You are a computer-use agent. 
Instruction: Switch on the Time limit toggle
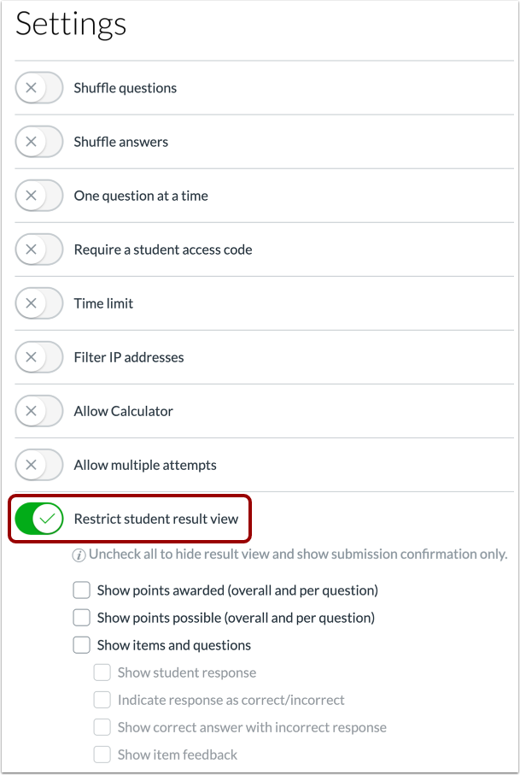pyautogui.click(x=39, y=303)
